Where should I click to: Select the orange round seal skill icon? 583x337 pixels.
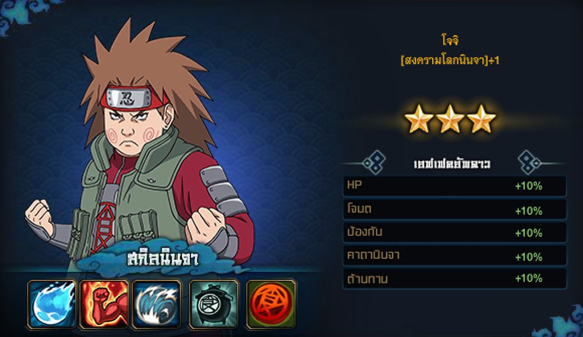click(271, 304)
